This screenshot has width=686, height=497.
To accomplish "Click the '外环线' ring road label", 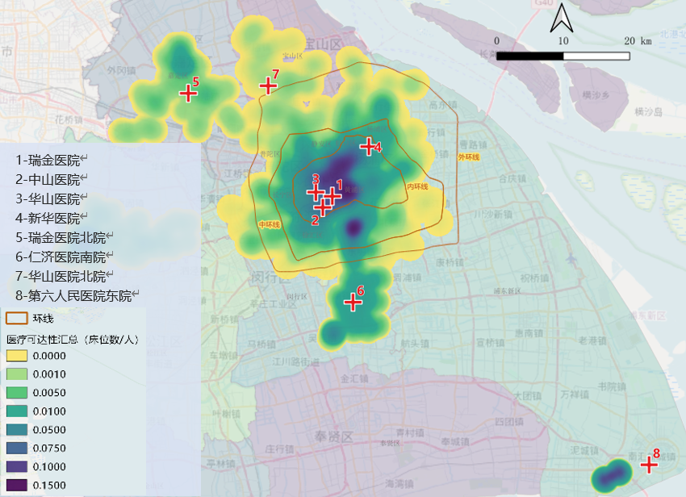I will [x=469, y=157].
